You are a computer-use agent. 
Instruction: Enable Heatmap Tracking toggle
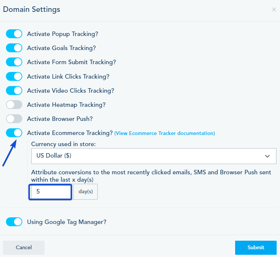click(x=14, y=105)
